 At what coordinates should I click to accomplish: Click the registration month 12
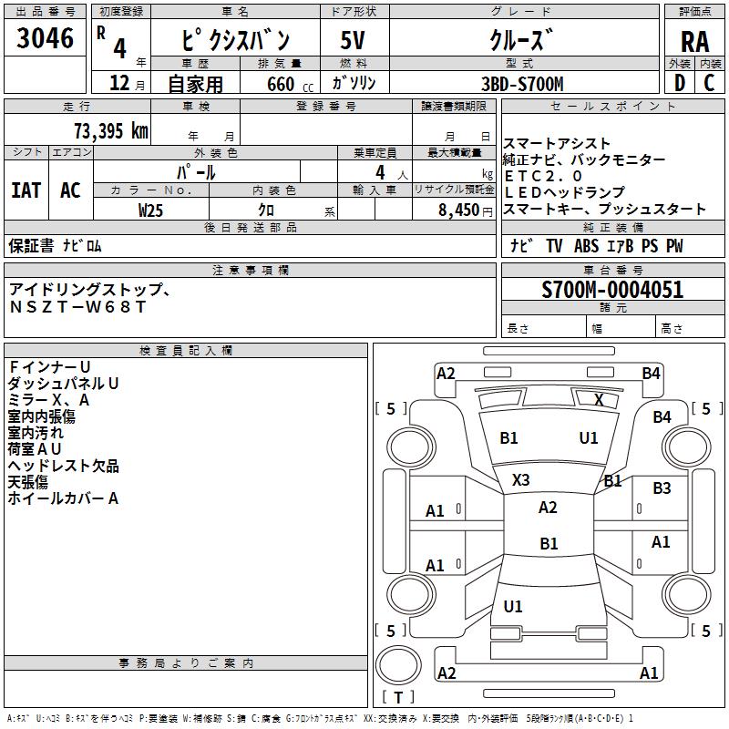click(x=119, y=83)
